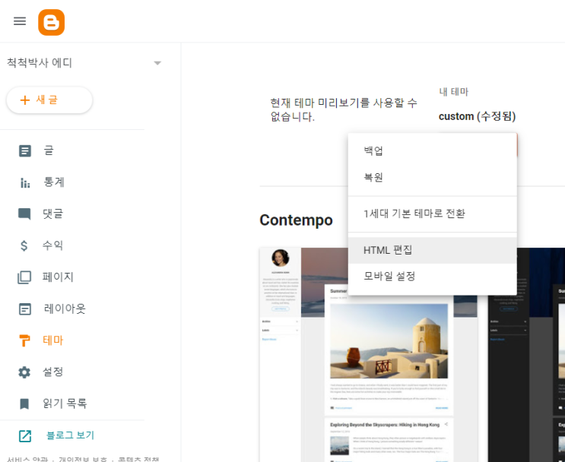
Task: Click the Contempo light theme thumbnail
Action: 368,355
